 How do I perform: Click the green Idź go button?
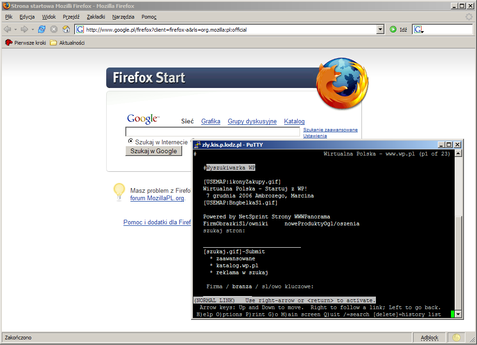(x=398, y=29)
